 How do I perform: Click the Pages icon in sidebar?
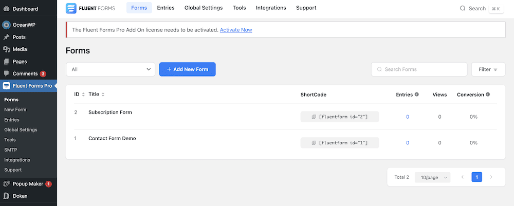(6, 62)
